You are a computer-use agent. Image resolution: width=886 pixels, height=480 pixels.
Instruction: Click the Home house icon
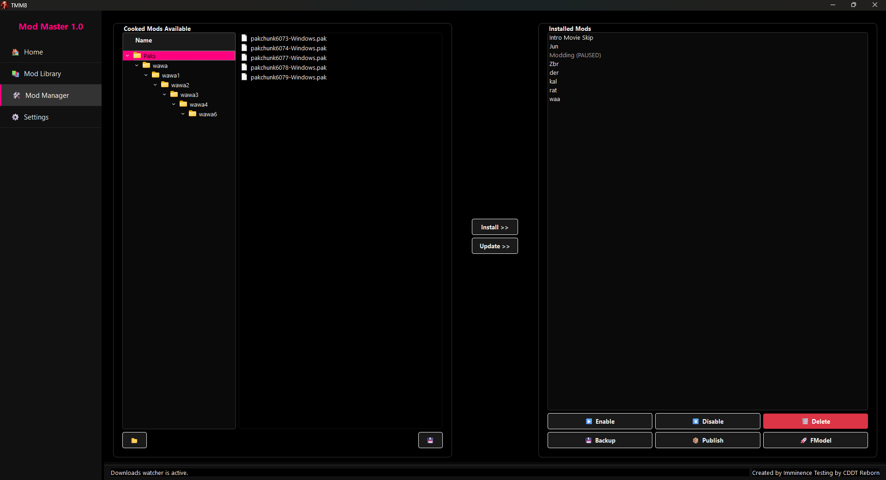point(15,52)
